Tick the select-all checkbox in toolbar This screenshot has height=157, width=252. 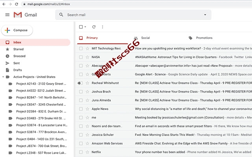(81, 27)
